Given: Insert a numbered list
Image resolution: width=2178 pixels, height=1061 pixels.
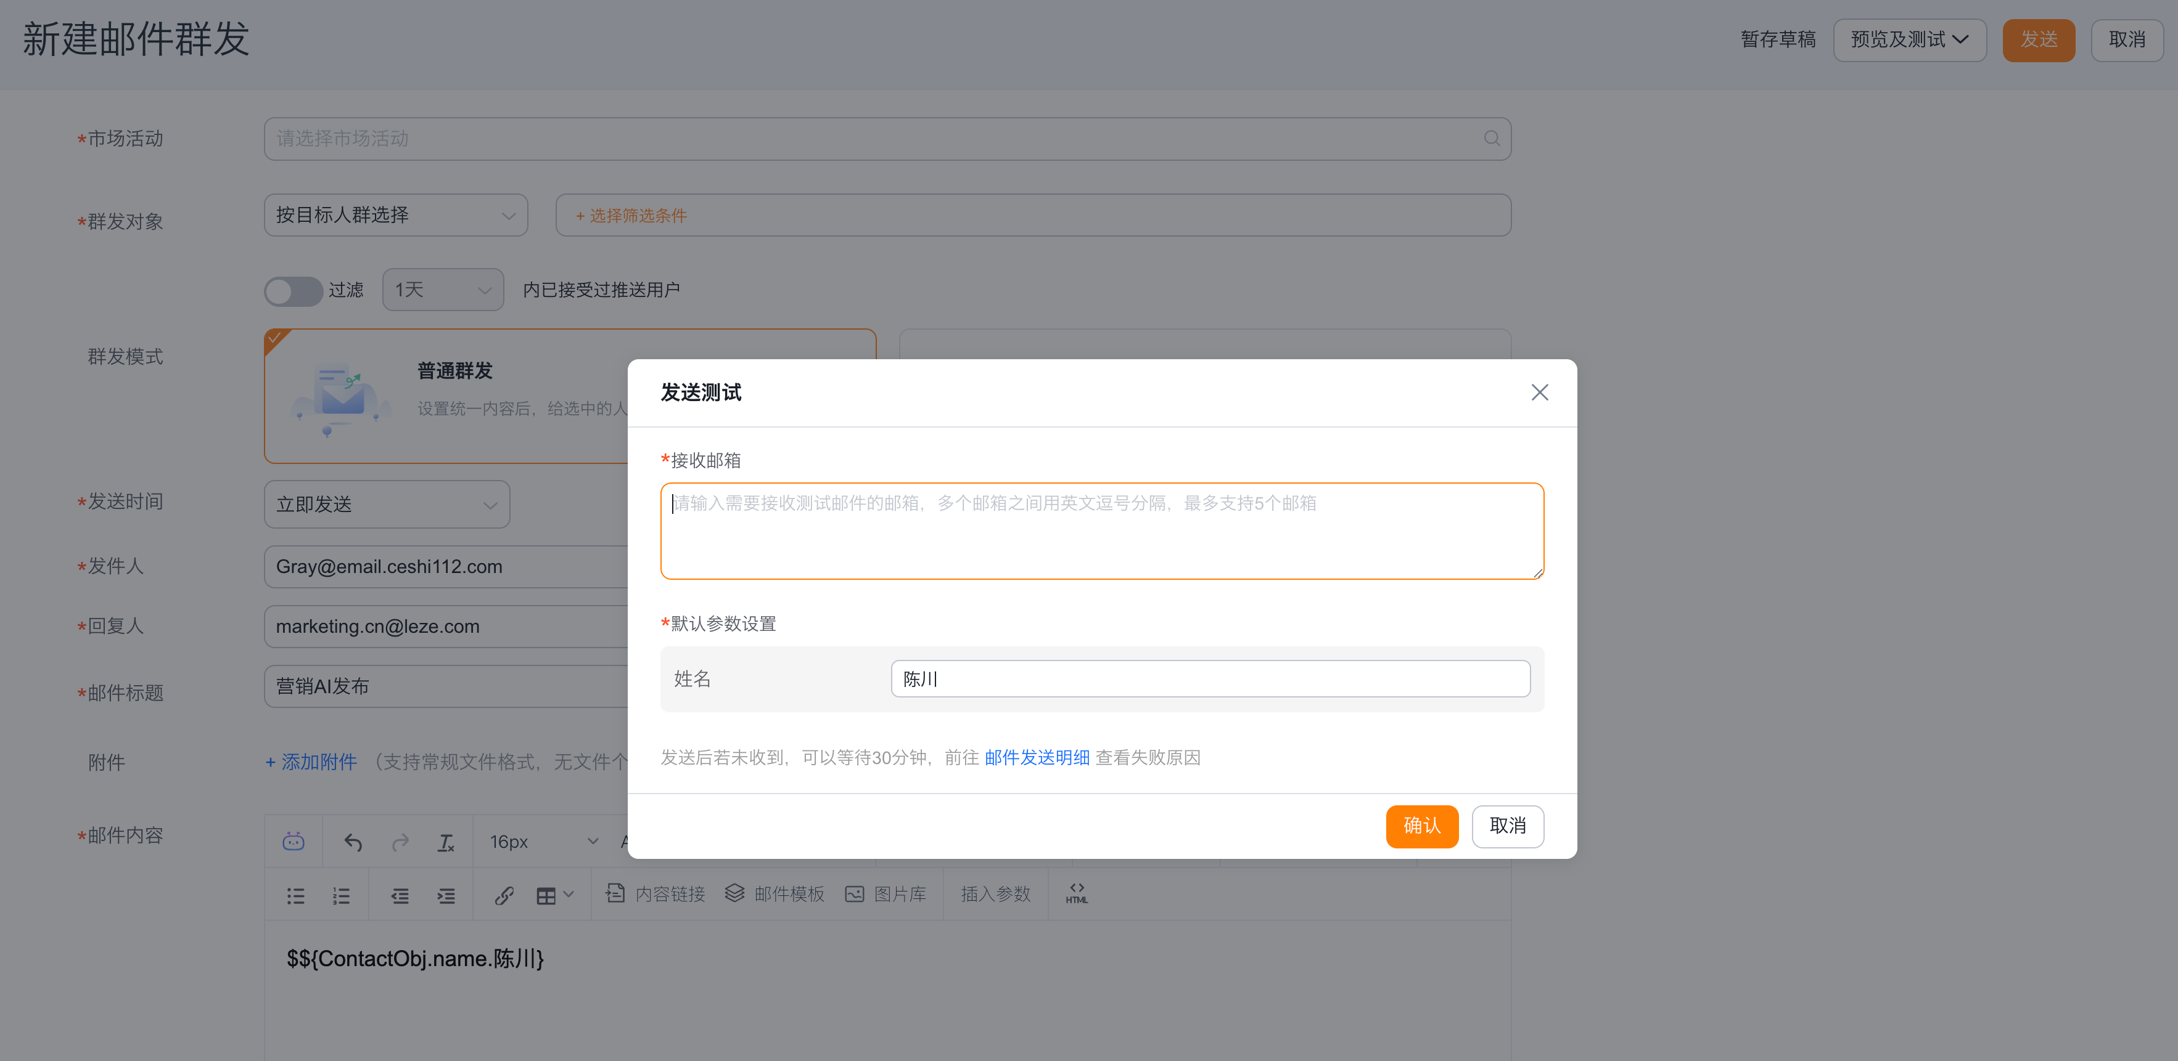Looking at the screenshot, I should click(x=341, y=895).
